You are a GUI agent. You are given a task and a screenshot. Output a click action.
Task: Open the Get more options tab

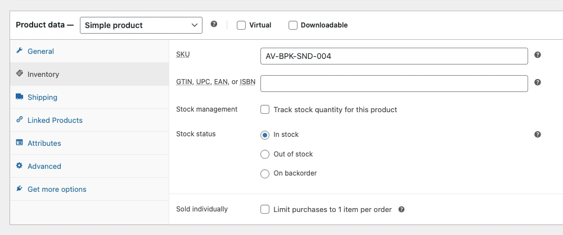(89, 189)
